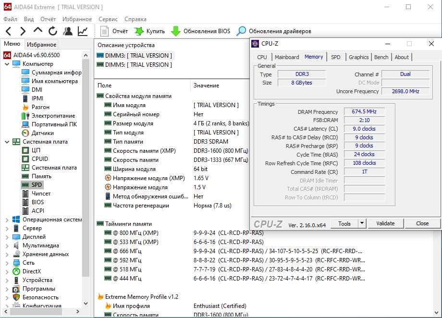This screenshot has height=318, width=442.
Task: Open the Справка menu
Action: pos(135,19)
